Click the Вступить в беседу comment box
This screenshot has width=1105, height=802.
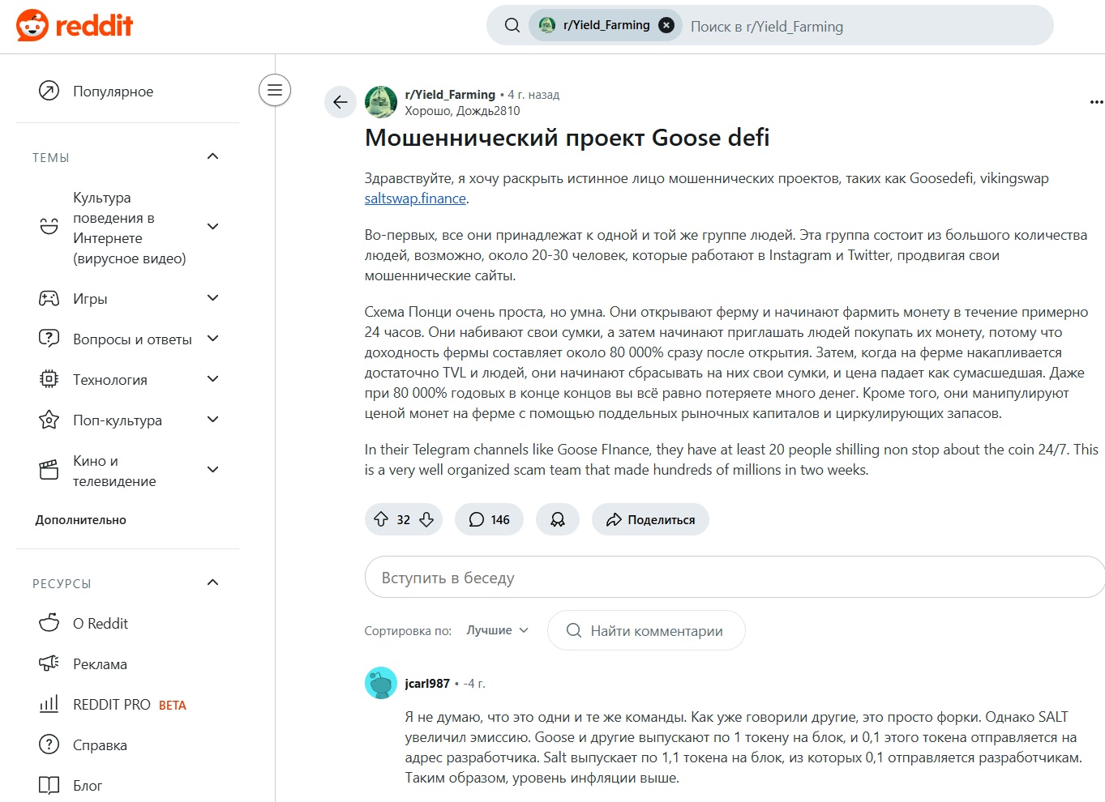tap(735, 578)
